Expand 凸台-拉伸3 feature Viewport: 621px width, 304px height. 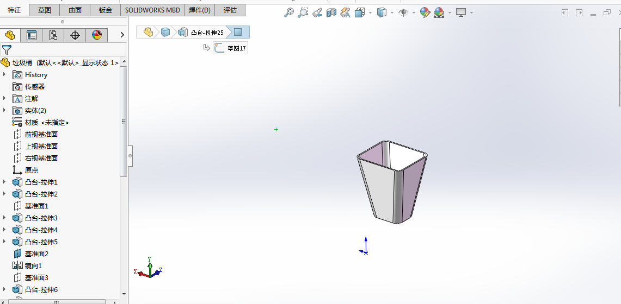pos(4,218)
